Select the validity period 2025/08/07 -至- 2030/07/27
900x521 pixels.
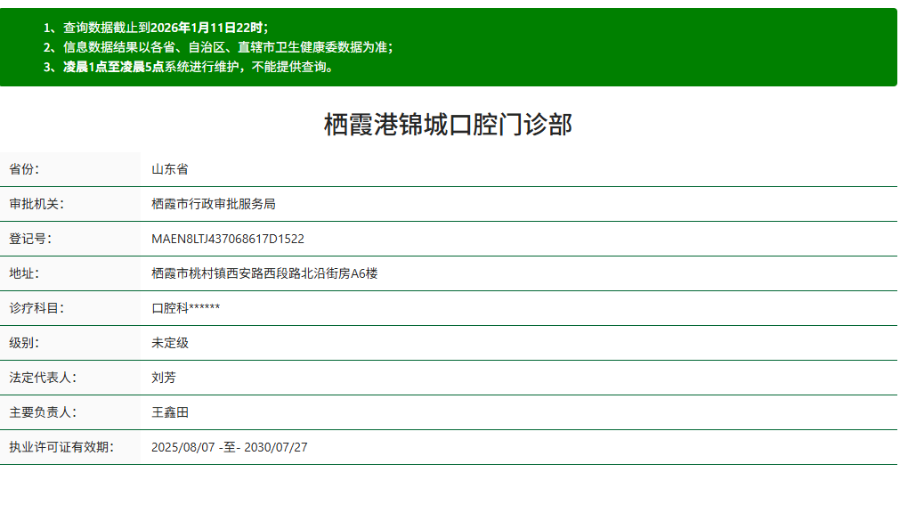[x=227, y=447]
